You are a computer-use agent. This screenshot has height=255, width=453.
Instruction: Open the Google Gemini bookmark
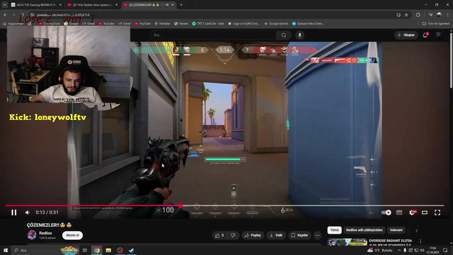(276, 24)
